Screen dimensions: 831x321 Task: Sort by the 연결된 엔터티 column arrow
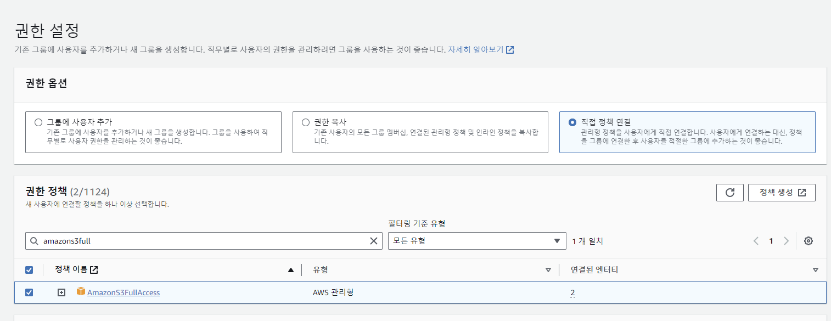coord(815,270)
